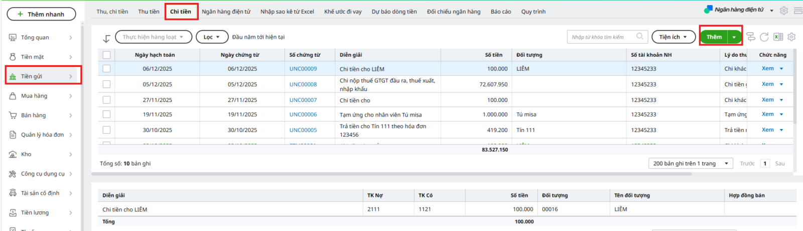Refresh the payment list with the reload icon

coord(764,37)
